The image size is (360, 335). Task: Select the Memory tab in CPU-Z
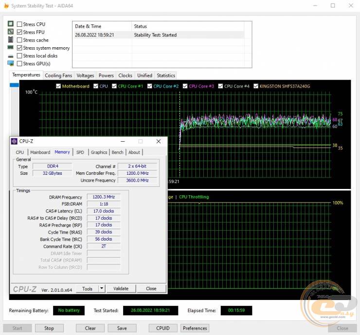pyautogui.click(x=62, y=152)
